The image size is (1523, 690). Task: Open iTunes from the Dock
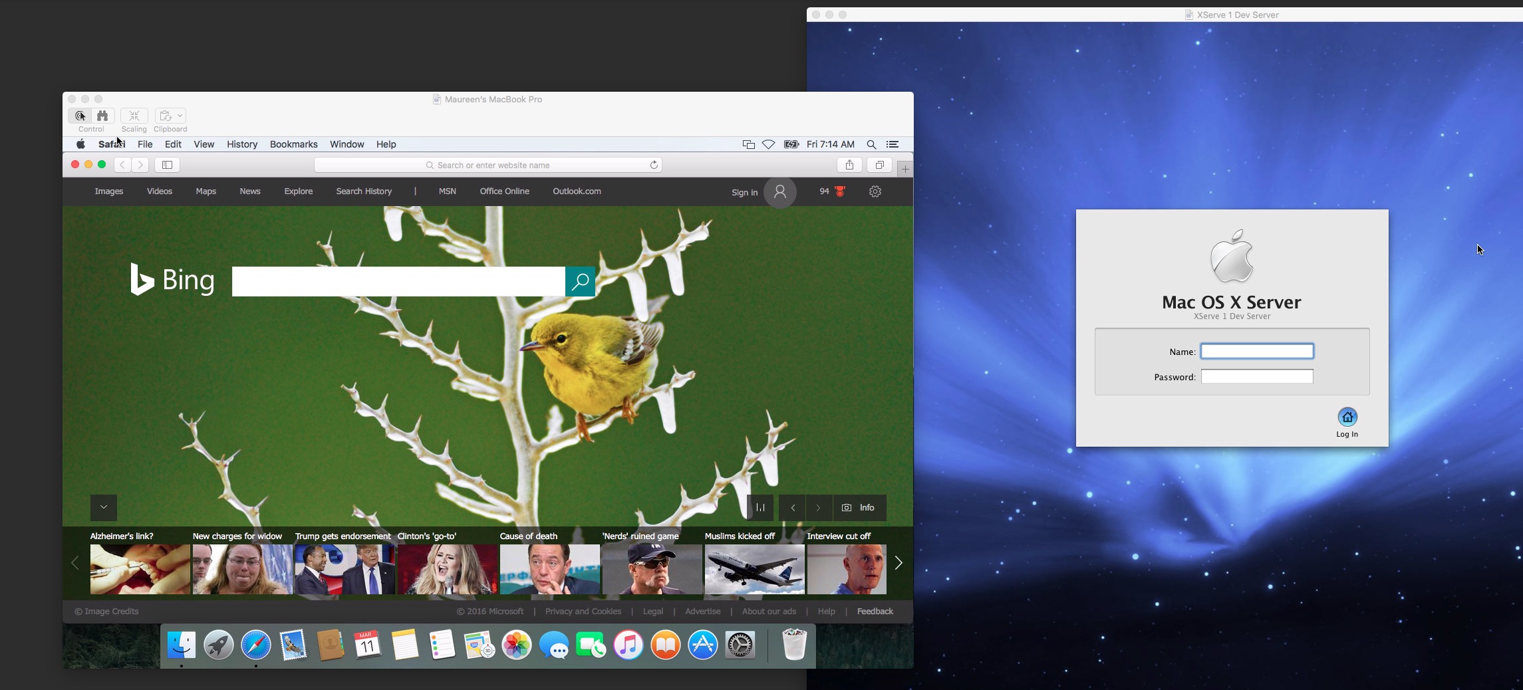[628, 645]
